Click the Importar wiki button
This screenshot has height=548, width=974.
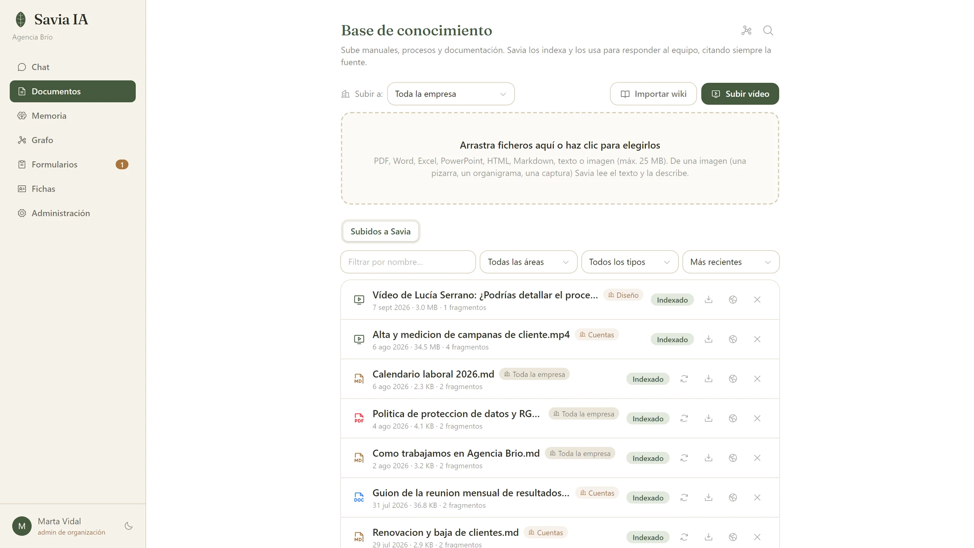tap(653, 94)
